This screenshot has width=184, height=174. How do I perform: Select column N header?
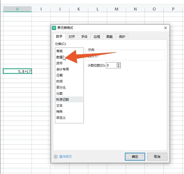click(x=135, y=9)
